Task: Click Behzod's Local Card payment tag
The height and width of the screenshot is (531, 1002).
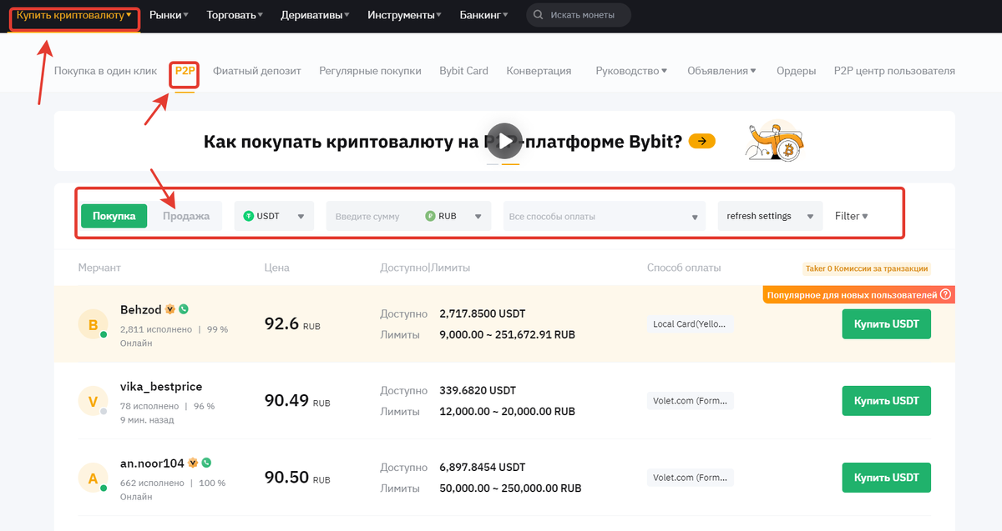Action: coord(690,324)
